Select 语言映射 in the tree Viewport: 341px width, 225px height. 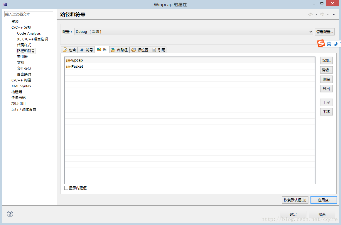click(24, 74)
